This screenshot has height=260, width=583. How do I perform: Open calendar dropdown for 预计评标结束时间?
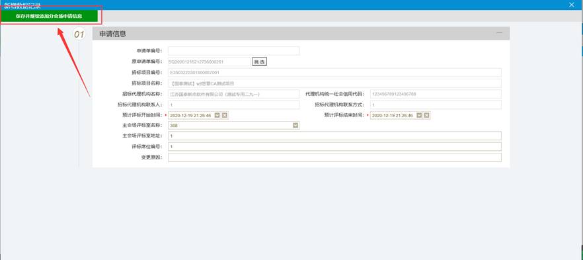pyautogui.click(x=419, y=115)
